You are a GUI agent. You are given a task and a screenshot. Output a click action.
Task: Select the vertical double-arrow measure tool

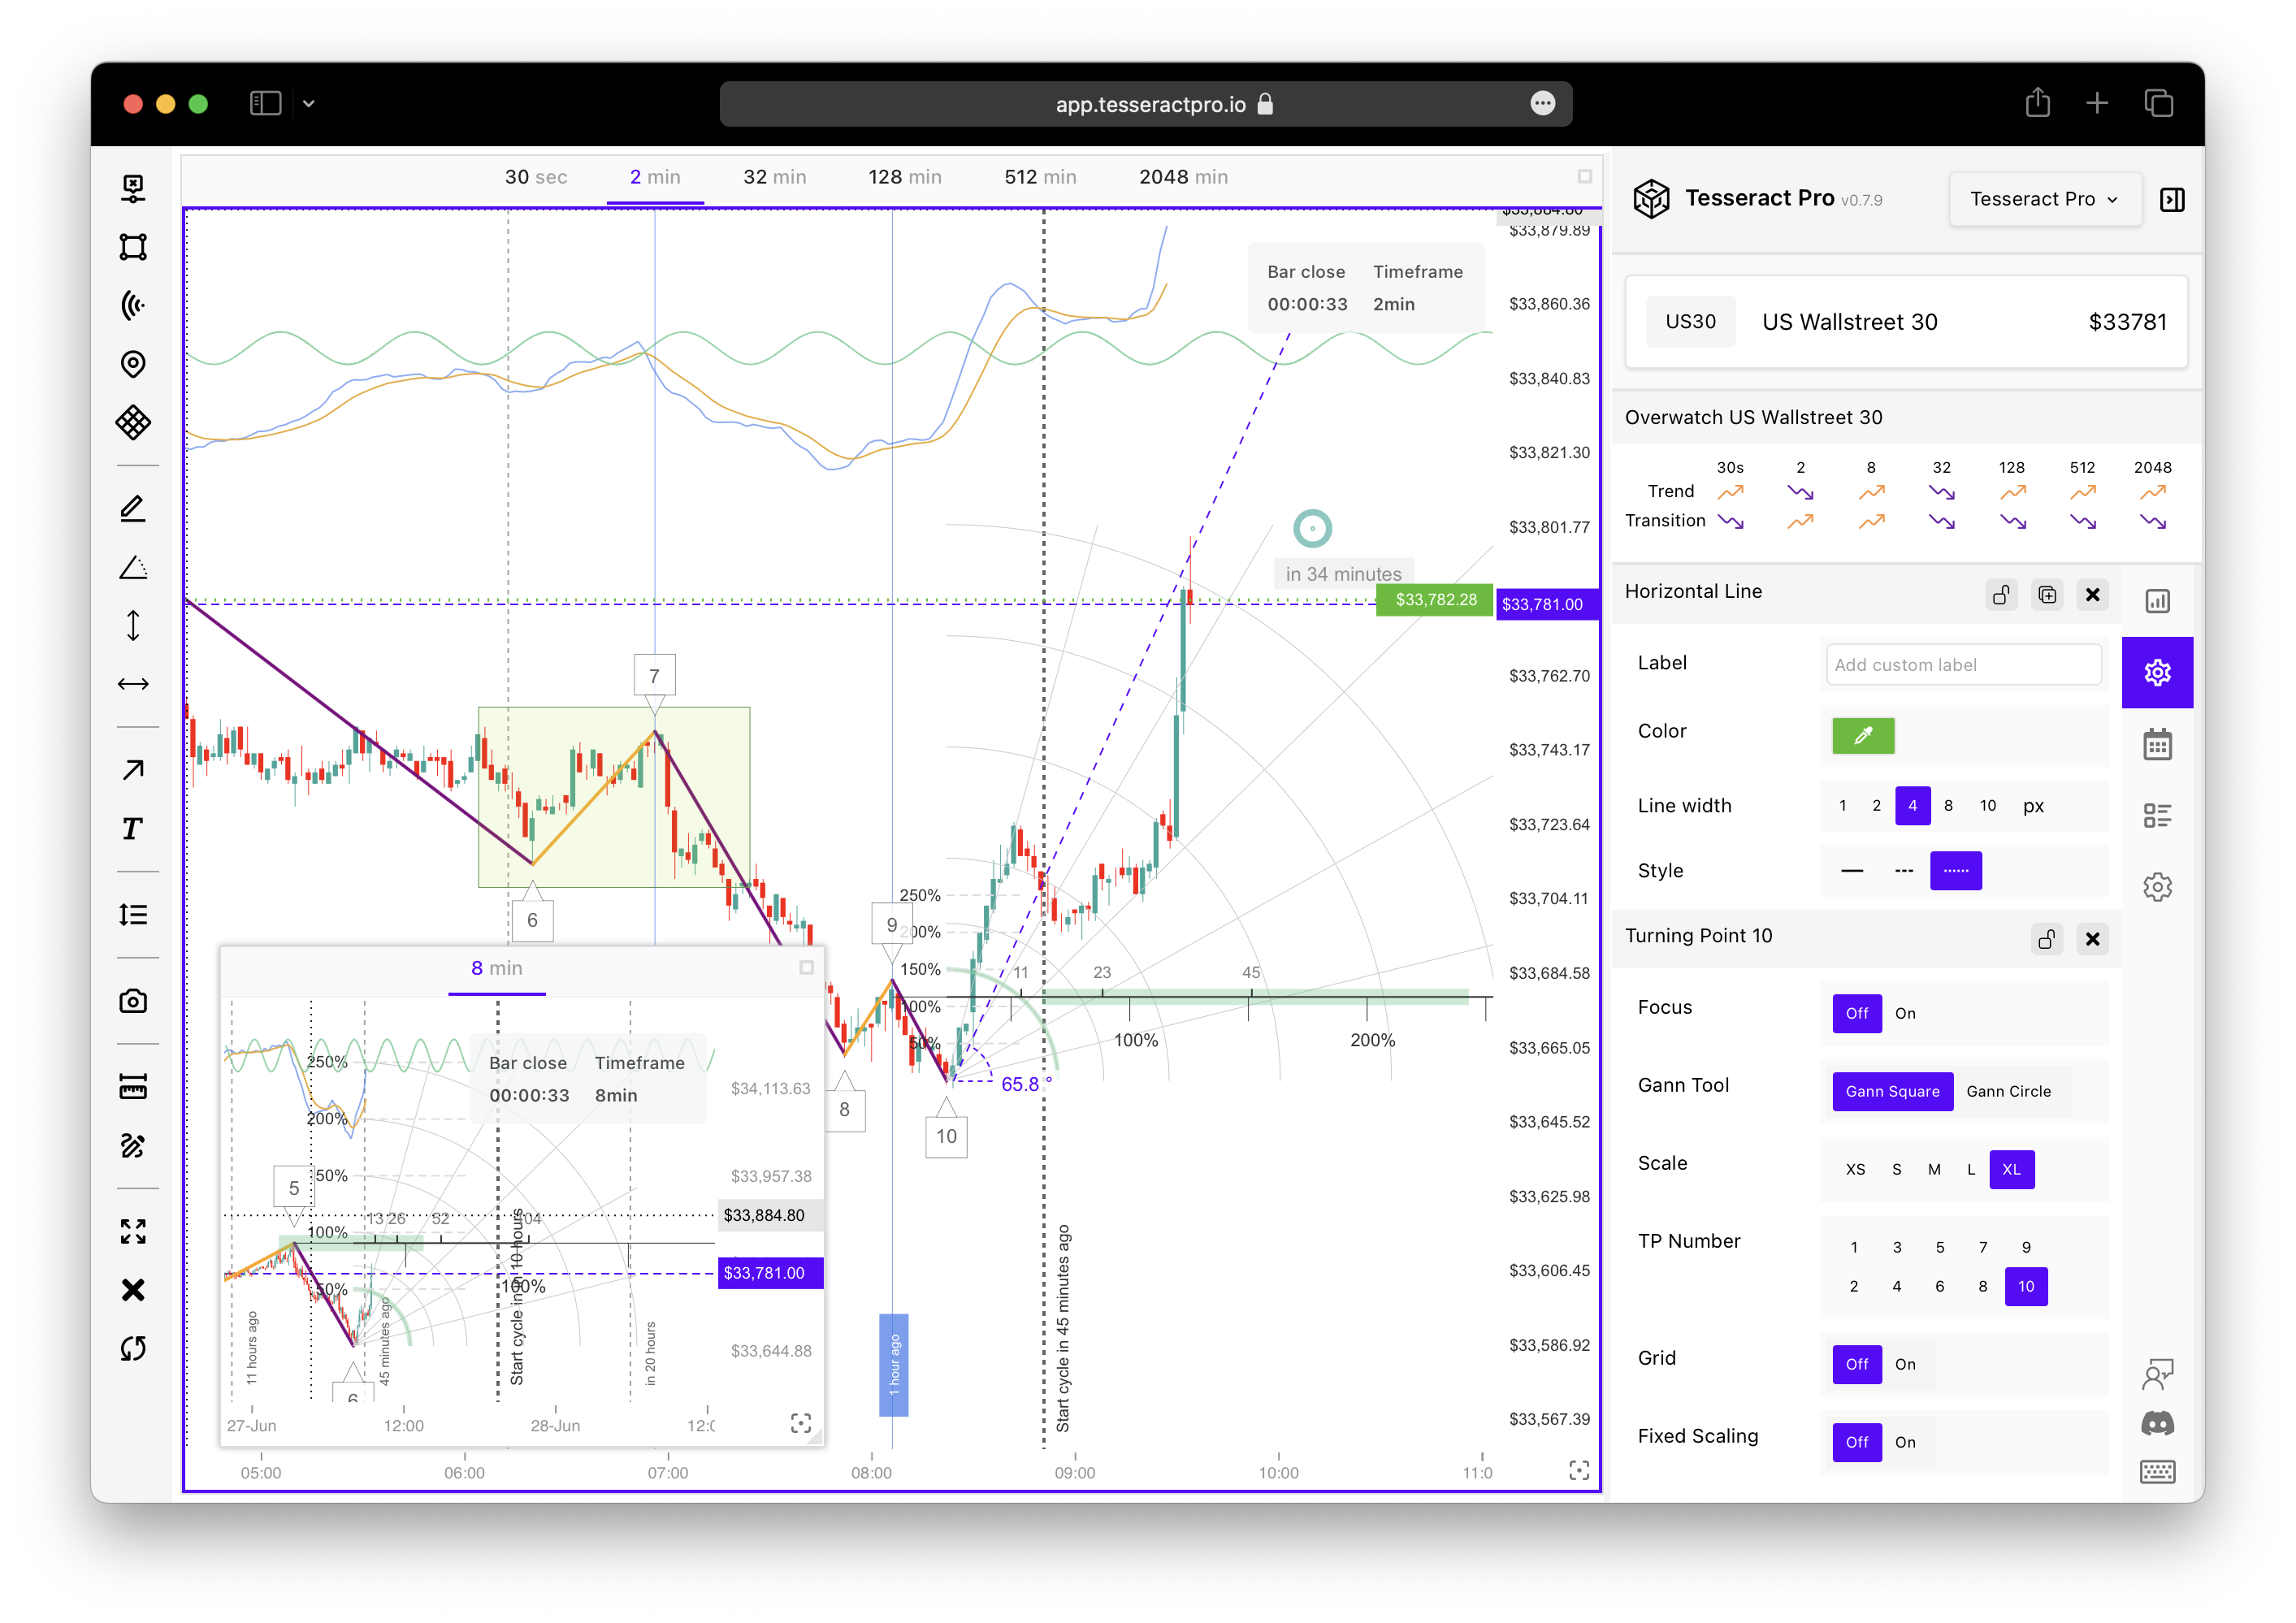point(133,626)
